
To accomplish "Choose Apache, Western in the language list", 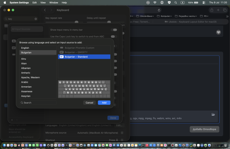I will pyautogui.click(x=38, y=77).
